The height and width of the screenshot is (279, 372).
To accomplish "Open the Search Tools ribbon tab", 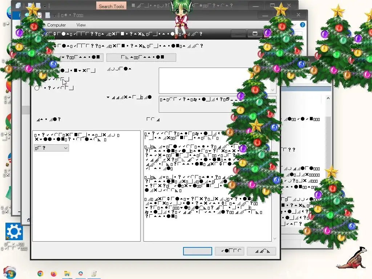I will [x=111, y=6].
